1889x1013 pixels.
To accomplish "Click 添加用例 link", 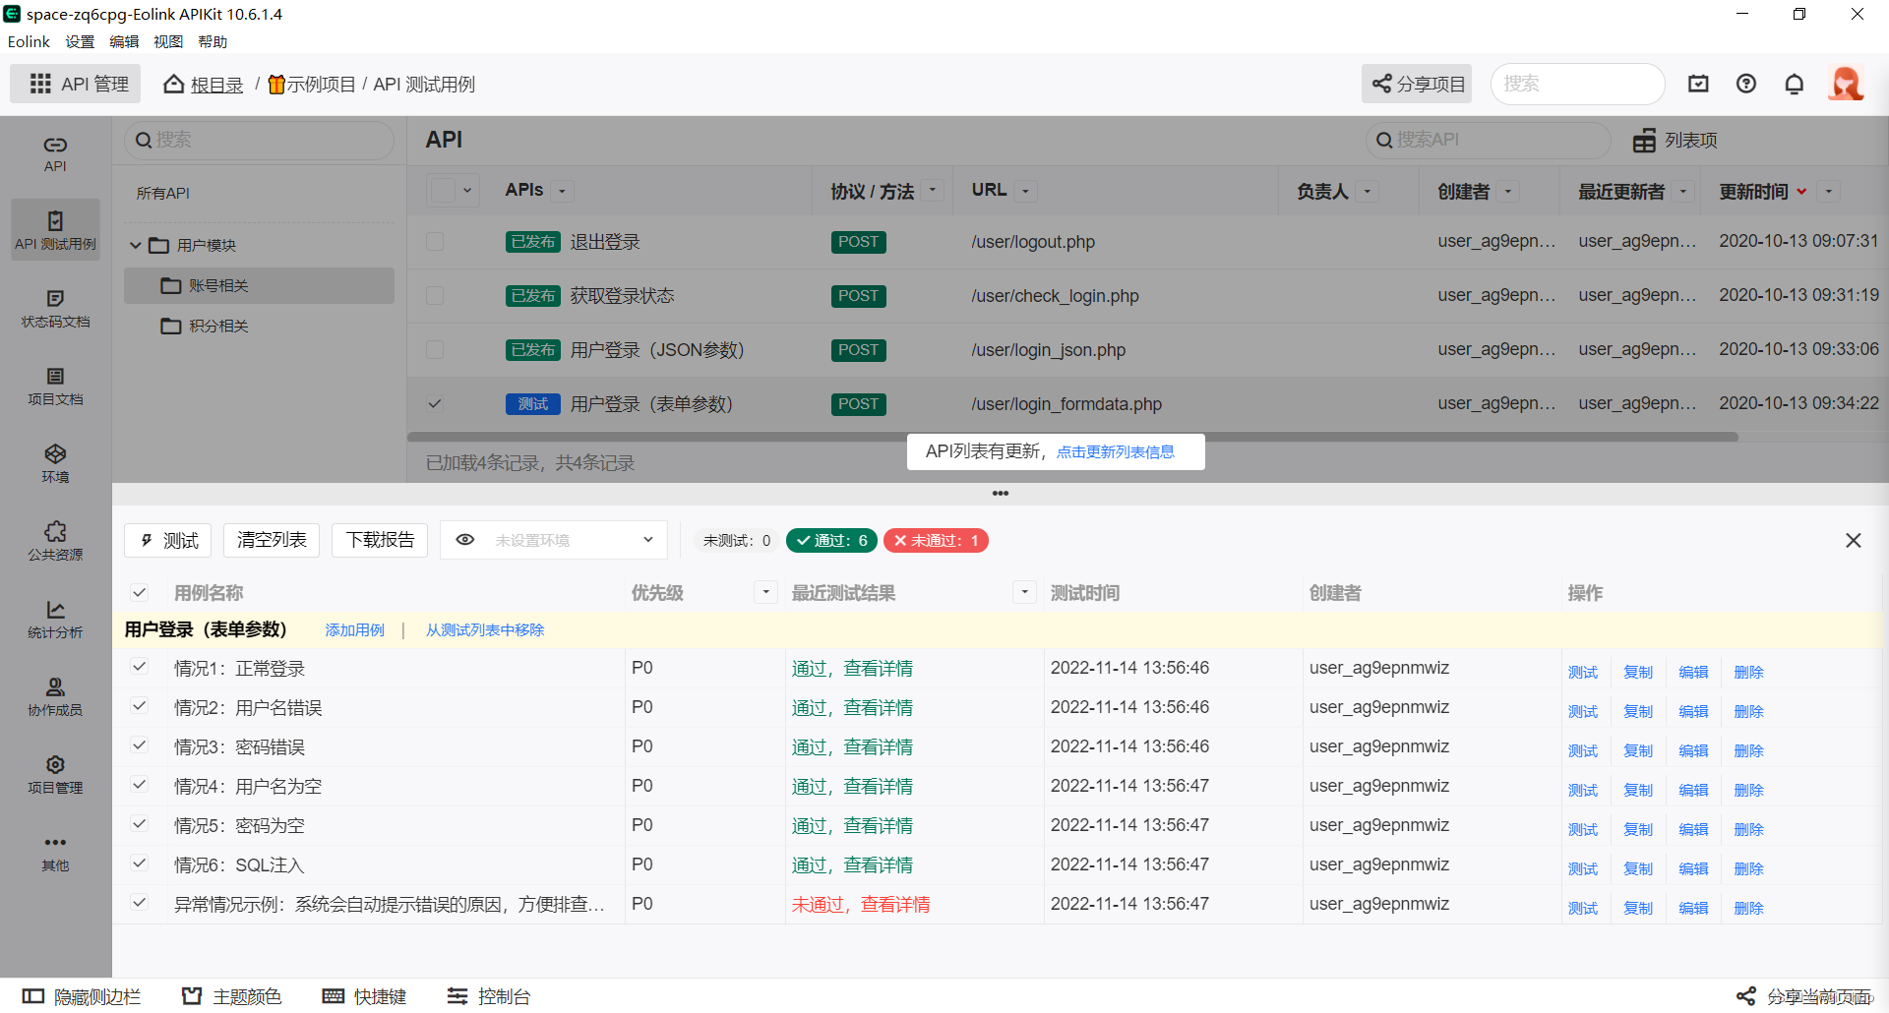I will pos(355,629).
